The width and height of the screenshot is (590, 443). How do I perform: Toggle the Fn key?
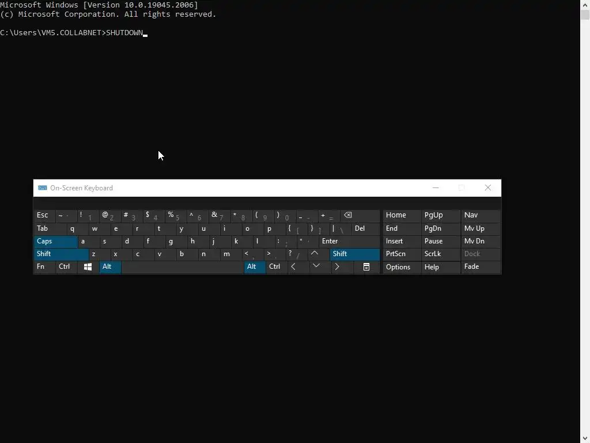(44, 267)
